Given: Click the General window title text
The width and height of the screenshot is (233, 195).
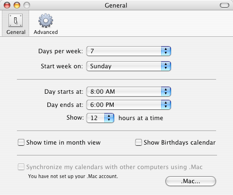Looking at the screenshot, I should click(x=116, y=6).
